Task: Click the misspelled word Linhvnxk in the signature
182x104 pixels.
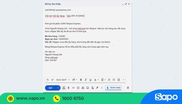Action: pyautogui.click(x=54, y=57)
